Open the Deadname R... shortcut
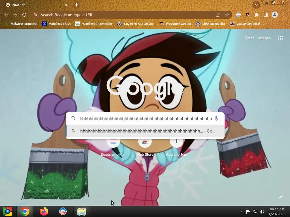The height and width of the screenshot is (217, 290). [113, 147]
